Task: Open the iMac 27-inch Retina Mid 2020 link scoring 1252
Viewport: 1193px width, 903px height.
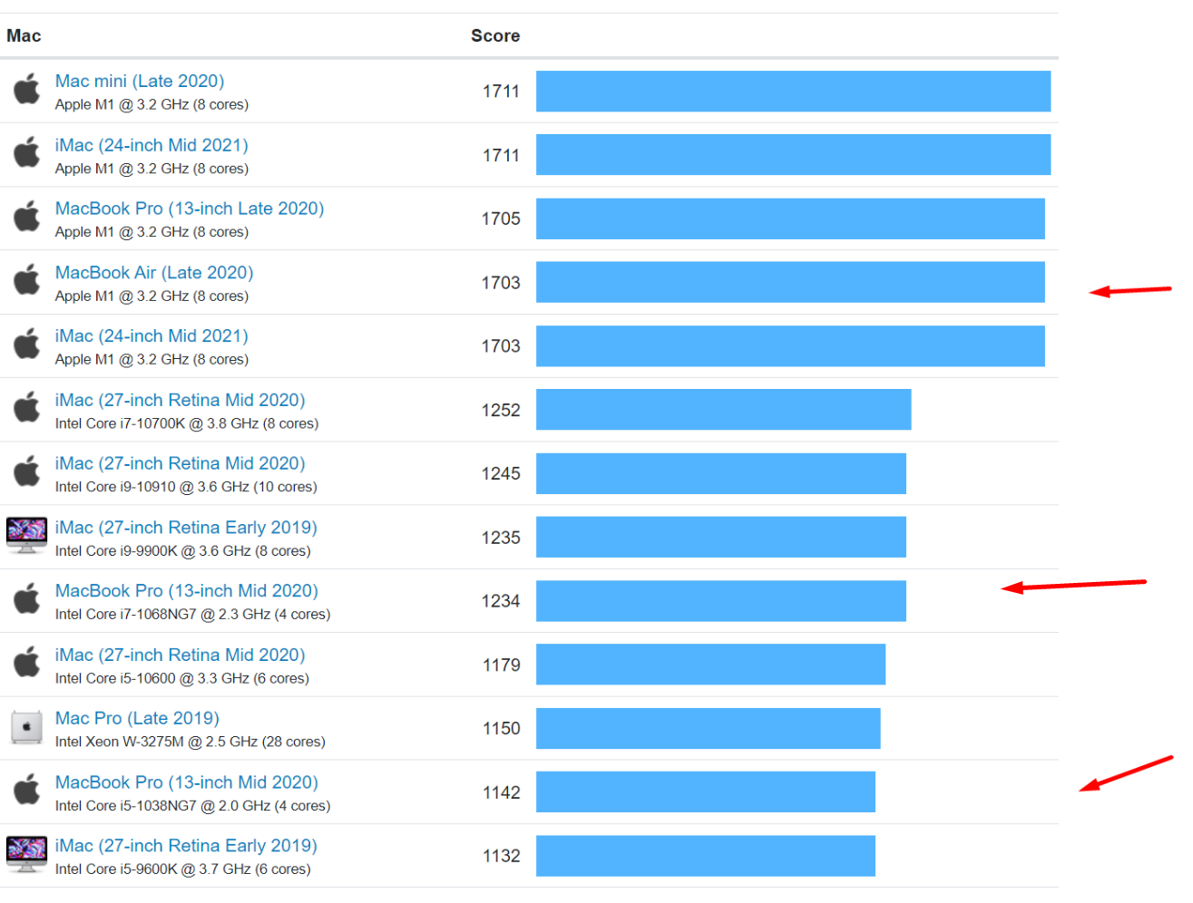Action: pyautogui.click(x=181, y=400)
